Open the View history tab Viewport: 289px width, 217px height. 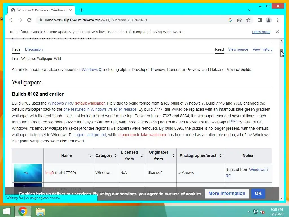[262, 49]
